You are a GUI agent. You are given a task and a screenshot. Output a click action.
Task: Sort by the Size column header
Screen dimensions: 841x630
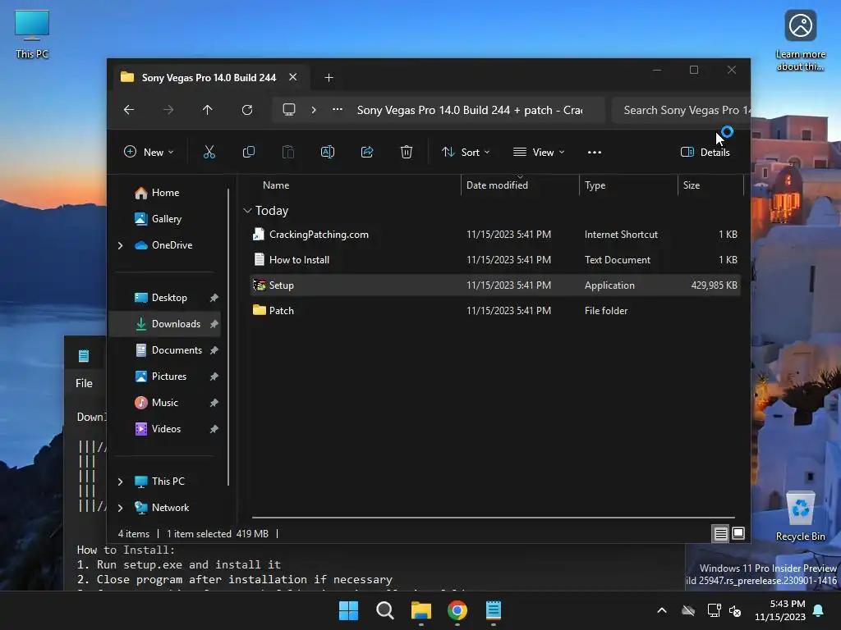click(x=692, y=185)
